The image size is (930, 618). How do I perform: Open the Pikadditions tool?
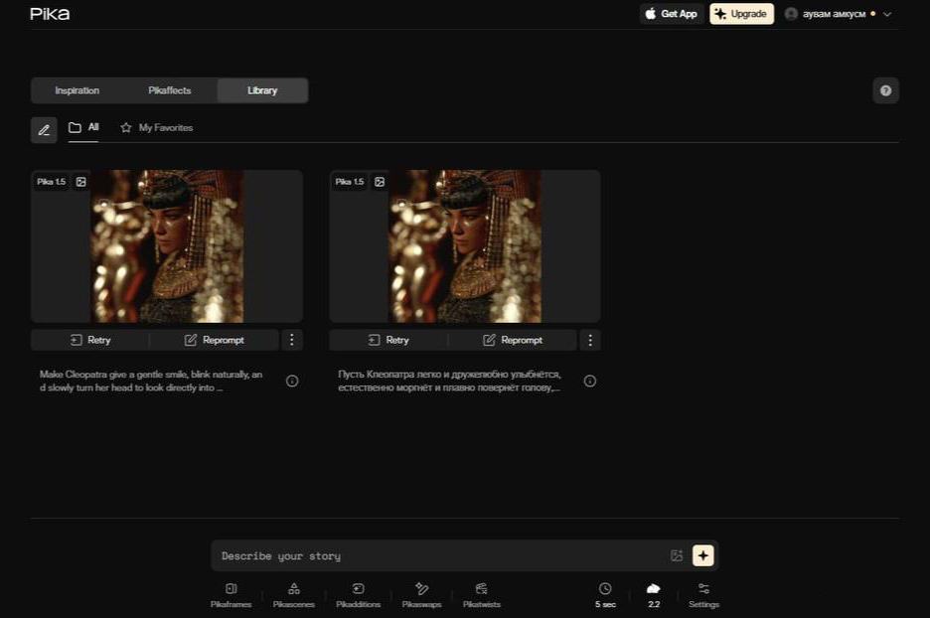[358, 594]
